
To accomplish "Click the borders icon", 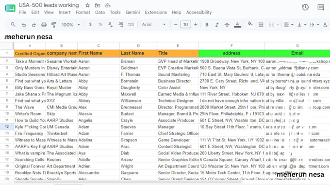I will tap(261, 25).
